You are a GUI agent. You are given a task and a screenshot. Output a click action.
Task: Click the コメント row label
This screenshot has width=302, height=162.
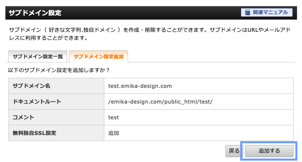pos(23,117)
